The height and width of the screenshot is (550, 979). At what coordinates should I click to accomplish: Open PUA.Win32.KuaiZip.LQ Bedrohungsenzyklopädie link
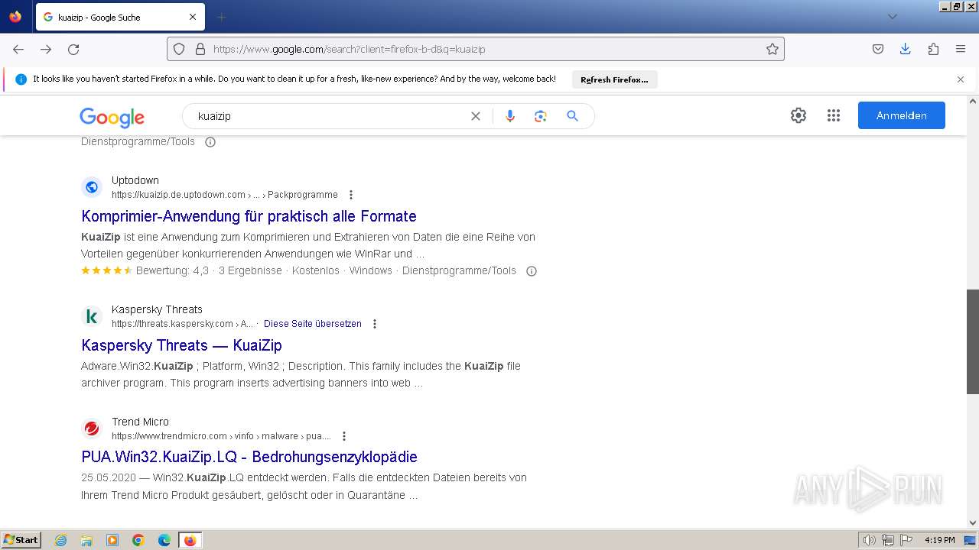click(x=249, y=457)
